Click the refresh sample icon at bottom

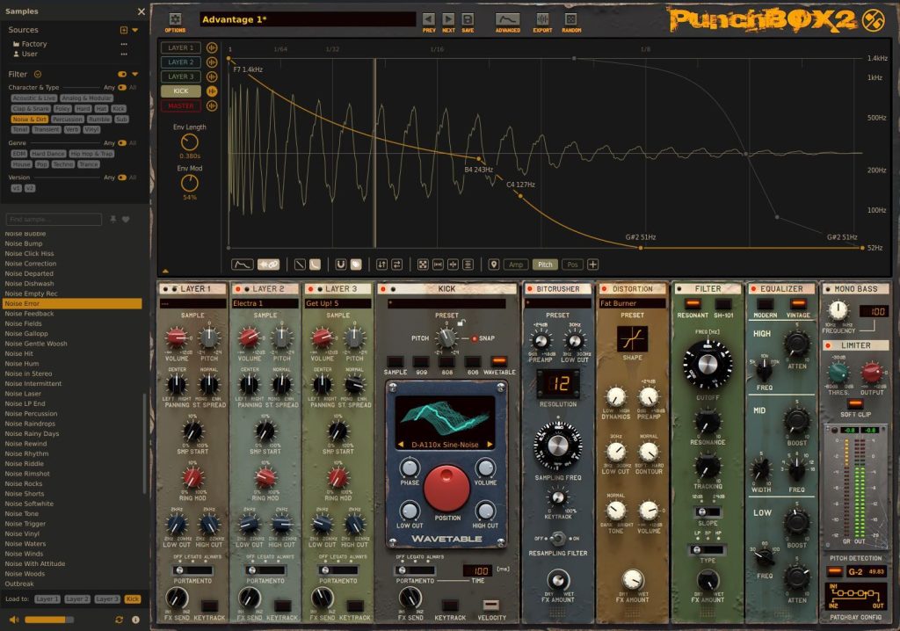pyautogui.click(x=119, y=620)
